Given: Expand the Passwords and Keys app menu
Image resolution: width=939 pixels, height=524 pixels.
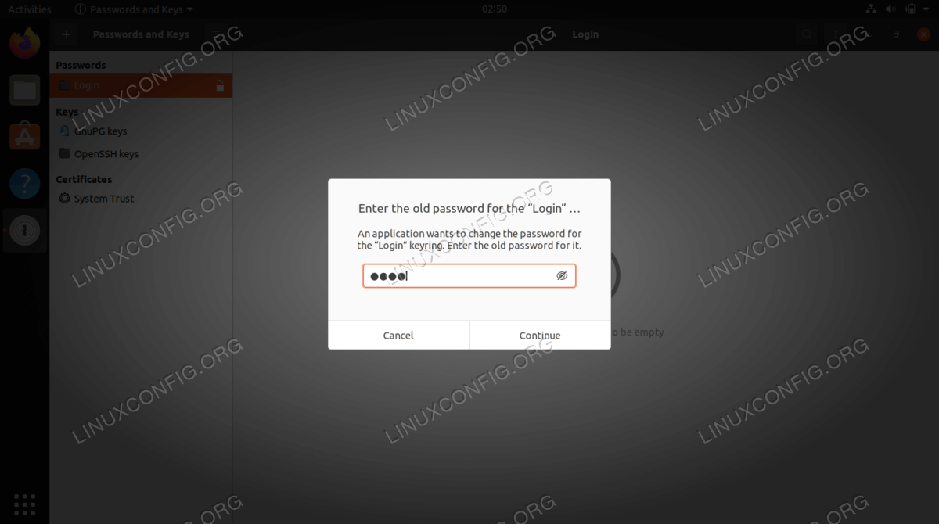Looking at the screenshot, I should coord(135,9).
